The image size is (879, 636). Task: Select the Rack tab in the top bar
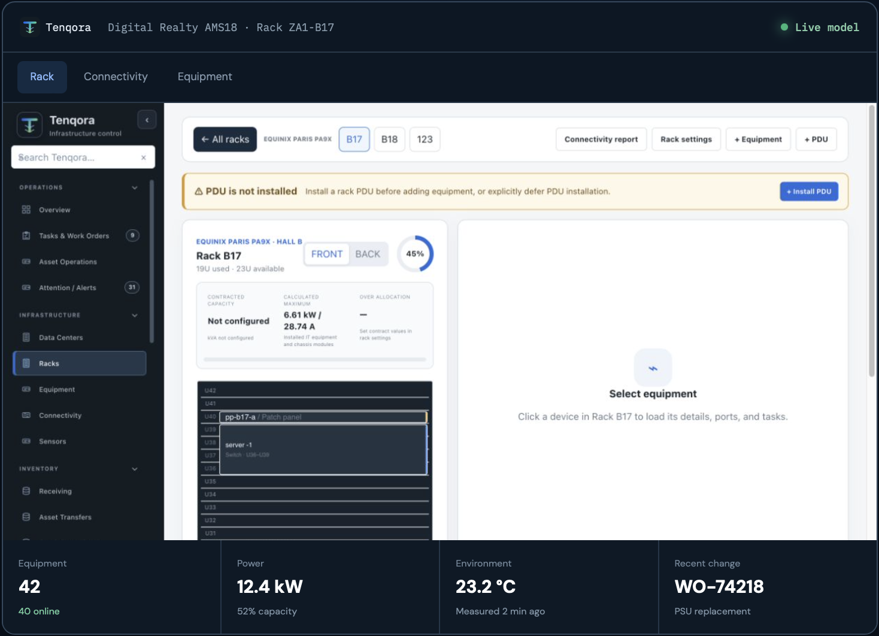42,77
